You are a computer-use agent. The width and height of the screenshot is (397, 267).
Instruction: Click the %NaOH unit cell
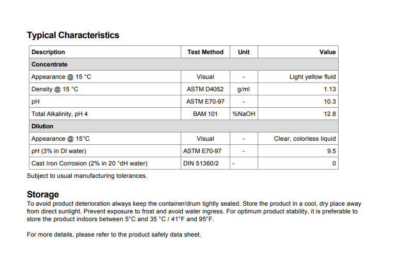pos(244,114)
